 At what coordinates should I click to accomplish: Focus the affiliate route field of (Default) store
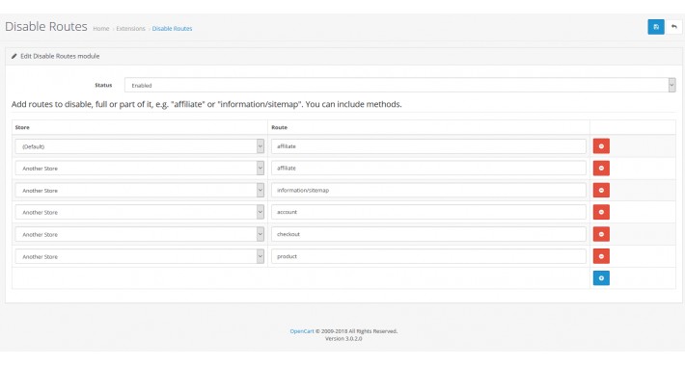coord(428,146)
